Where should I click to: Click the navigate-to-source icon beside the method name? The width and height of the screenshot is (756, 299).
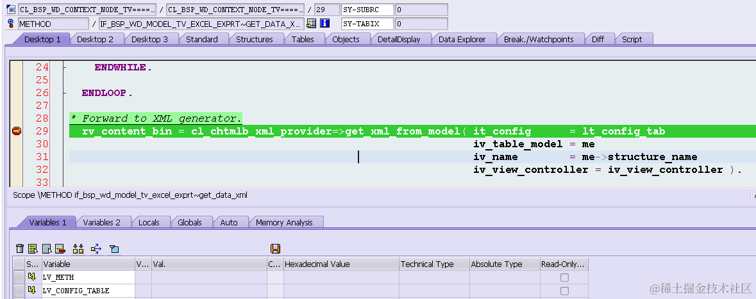coord(312,23)
